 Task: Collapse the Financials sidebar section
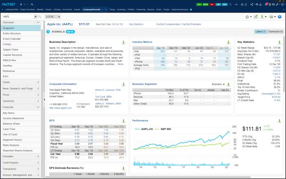pos(38,107)
